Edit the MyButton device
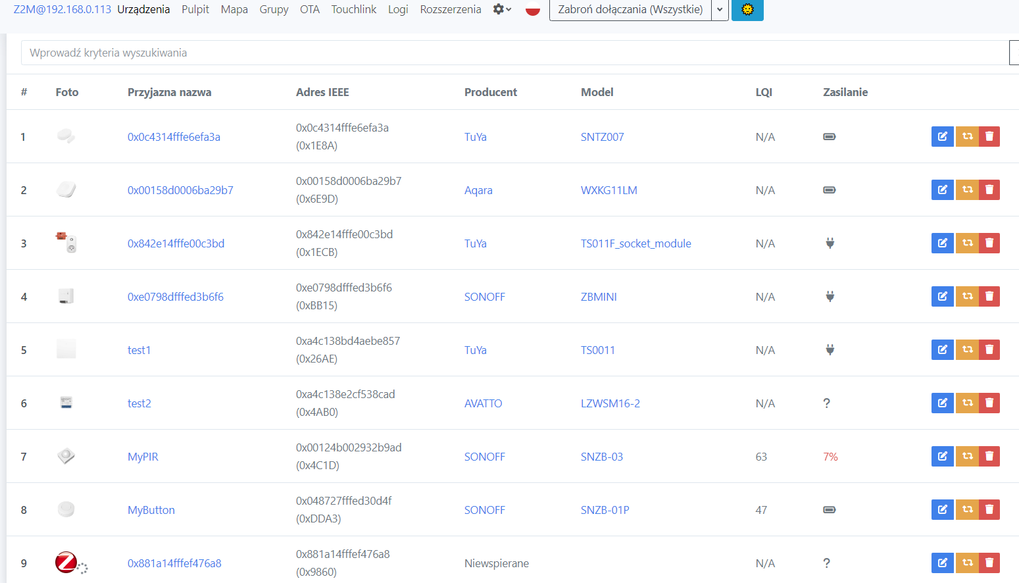Viewport: 1019px width, 583px height. click(x=942, y=509)
